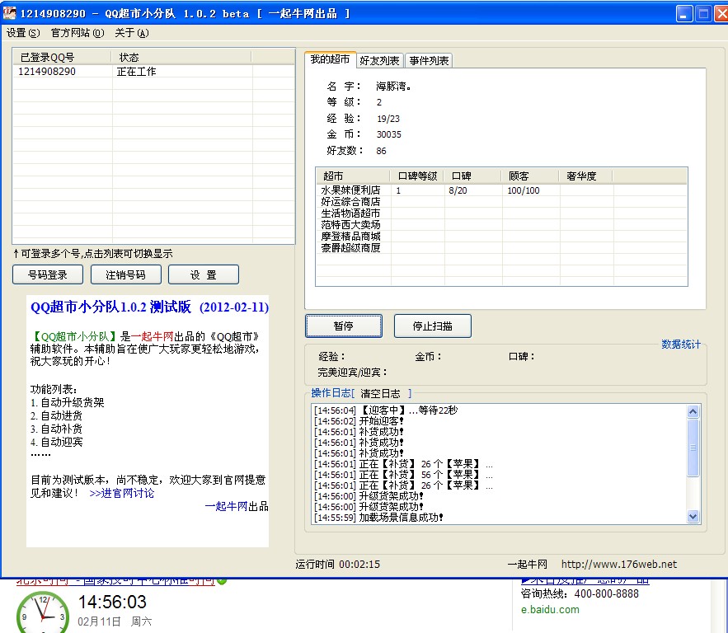Open http://www.176web.net link in status bar
728x633 pixels.
619,565
